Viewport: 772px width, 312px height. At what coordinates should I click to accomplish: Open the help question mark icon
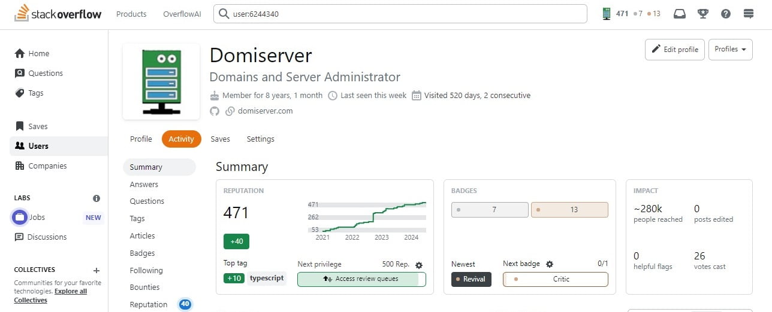tap(726, 14)
